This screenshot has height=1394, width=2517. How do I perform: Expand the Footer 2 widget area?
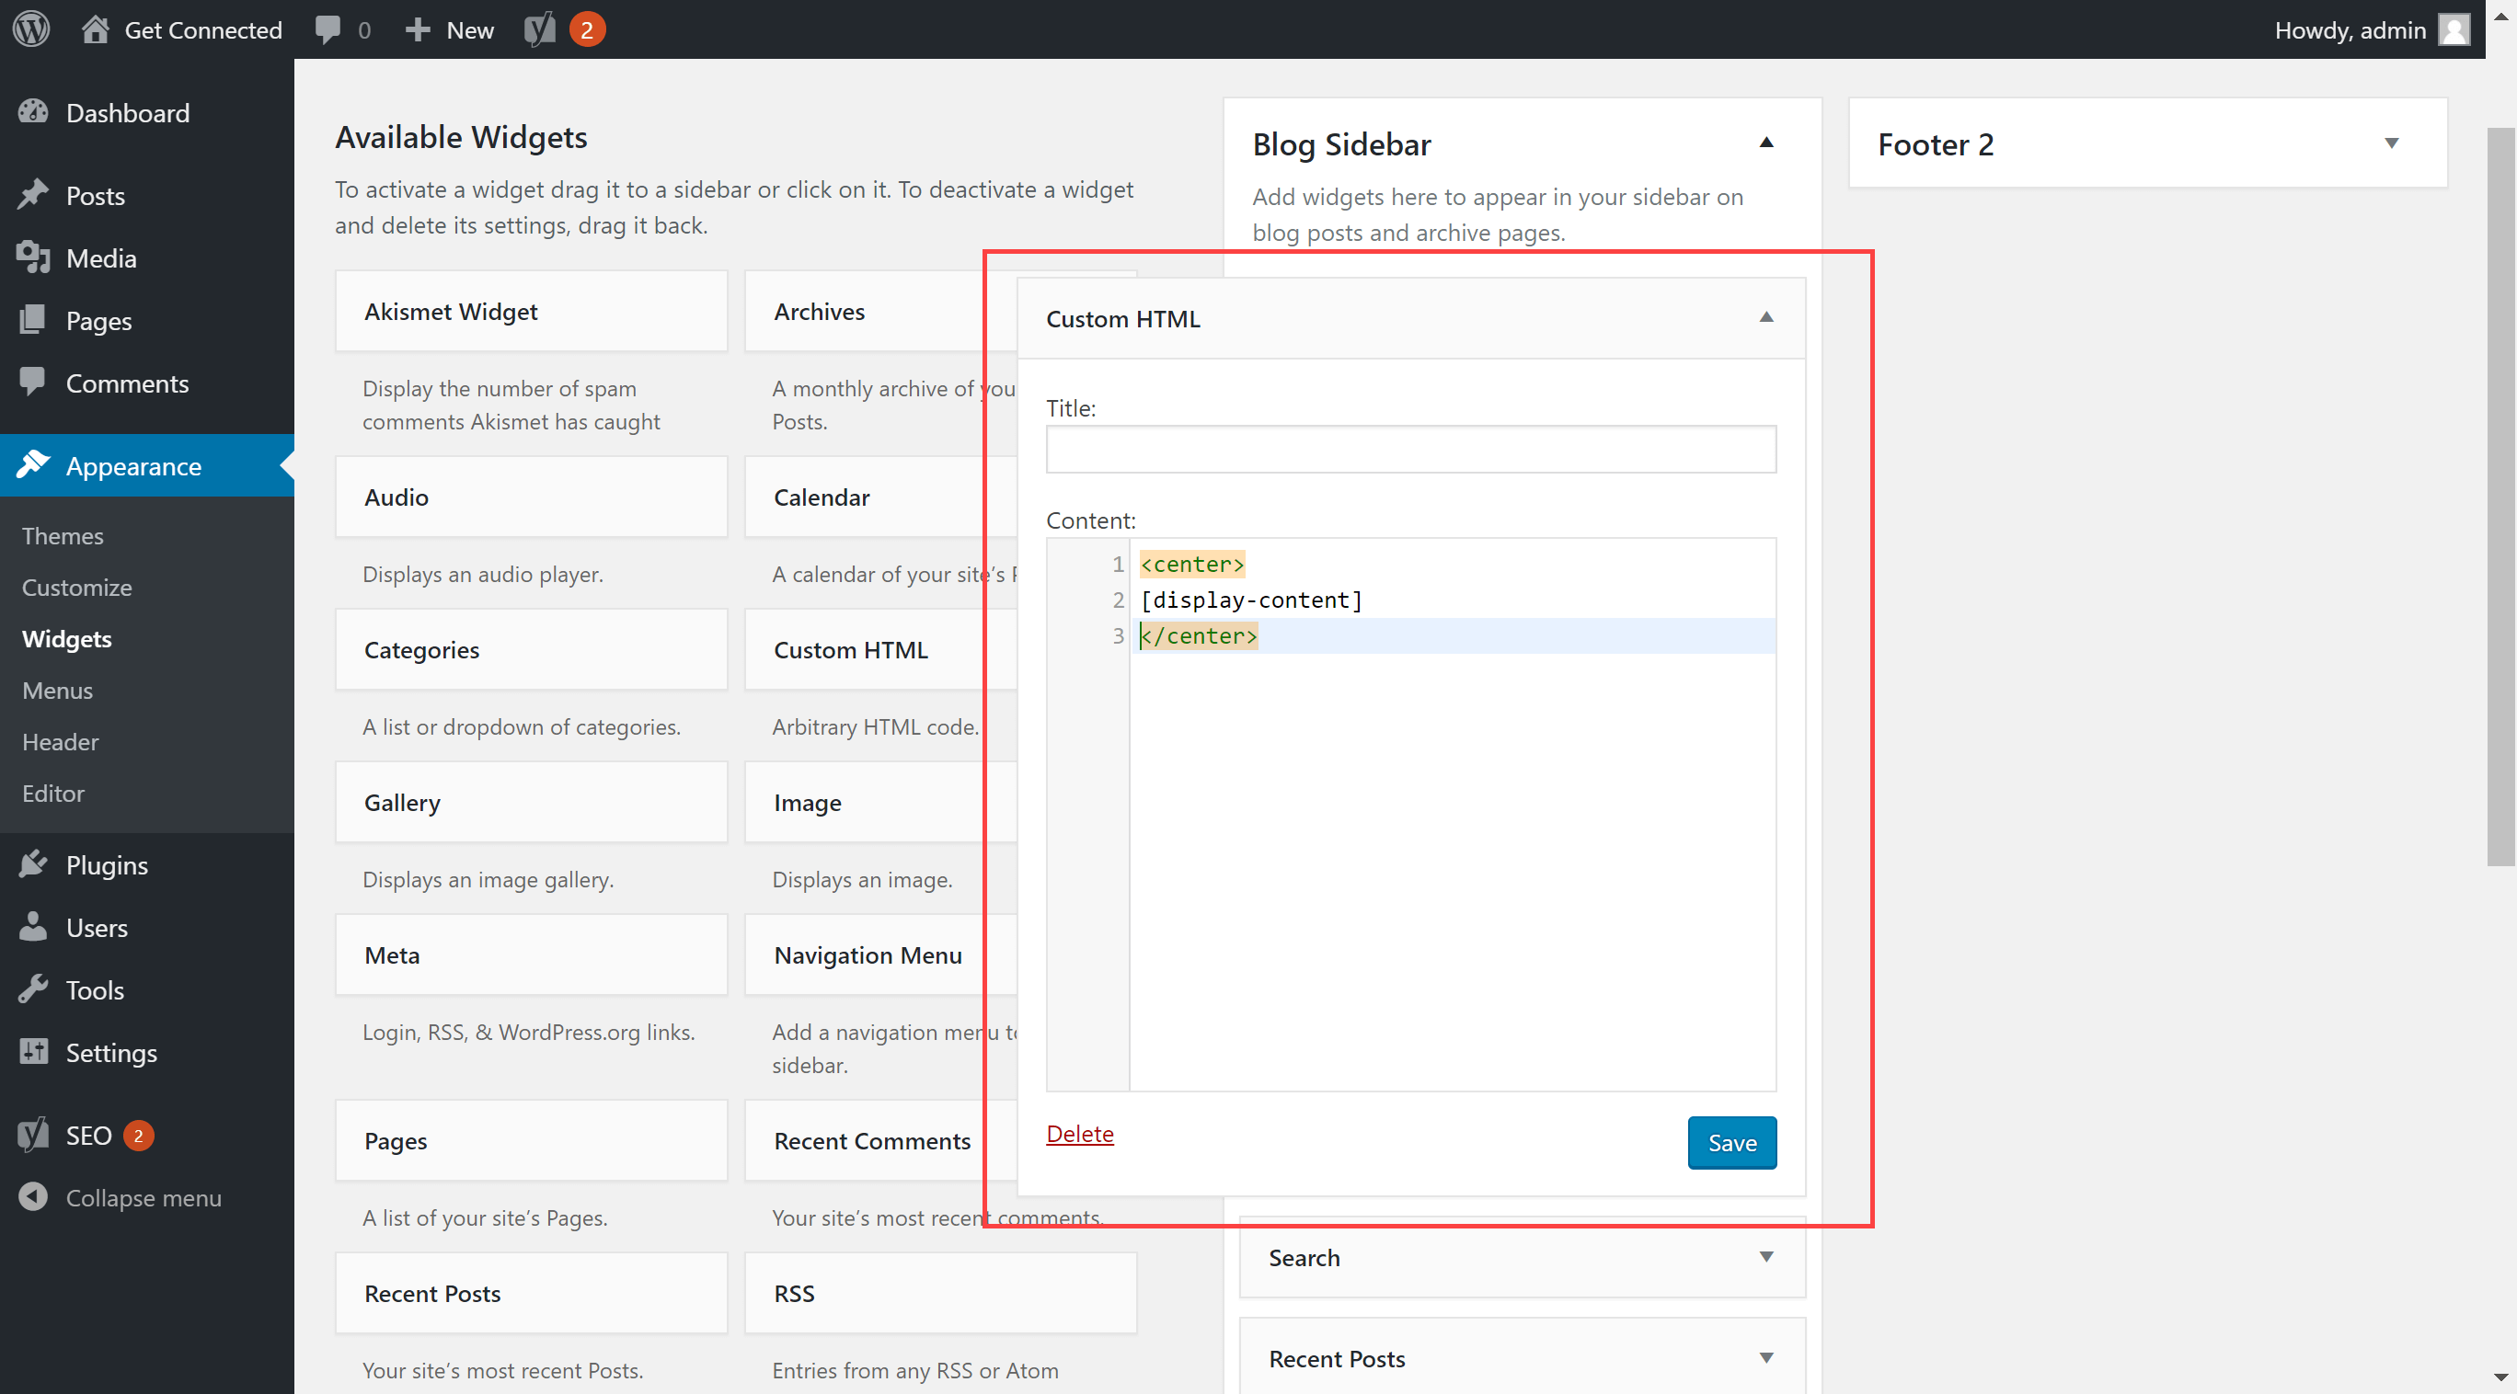[x=2391, y=143]
